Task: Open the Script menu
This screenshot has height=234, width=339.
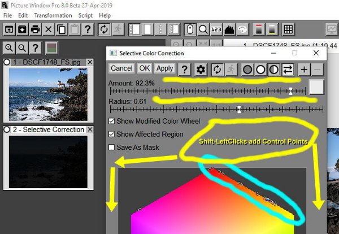Action: coord(85,15)
